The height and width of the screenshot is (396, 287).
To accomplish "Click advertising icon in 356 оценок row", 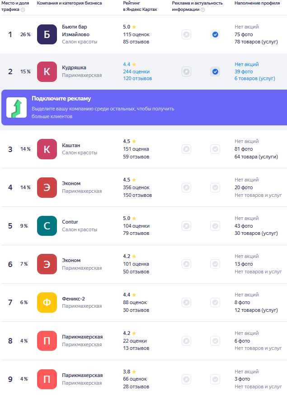I will tap(186, 187).
